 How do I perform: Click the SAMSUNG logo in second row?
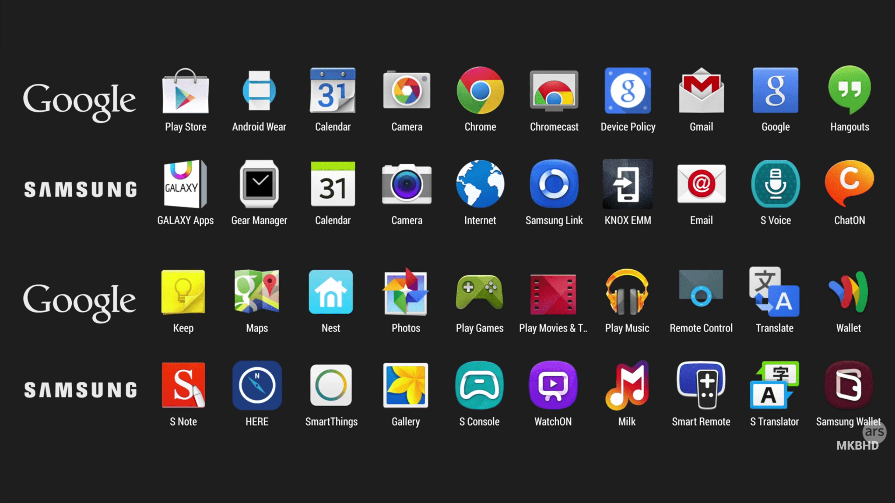click(80, 189)
